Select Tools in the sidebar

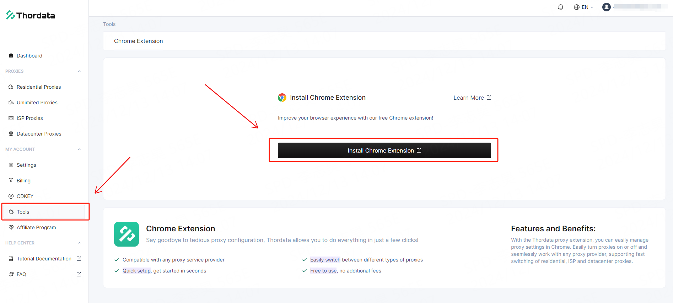point(44,212)
